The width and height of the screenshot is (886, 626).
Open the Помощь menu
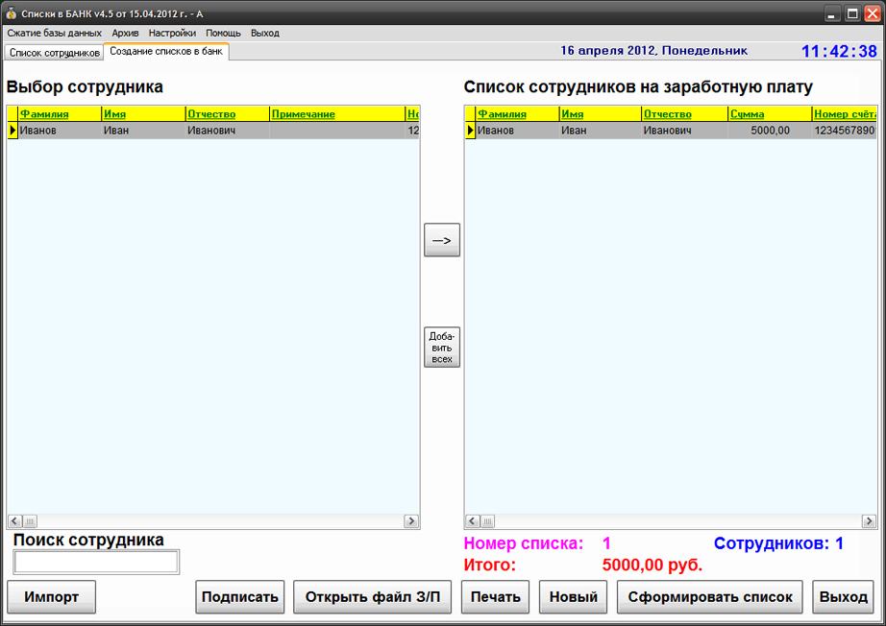coord(223,33)
